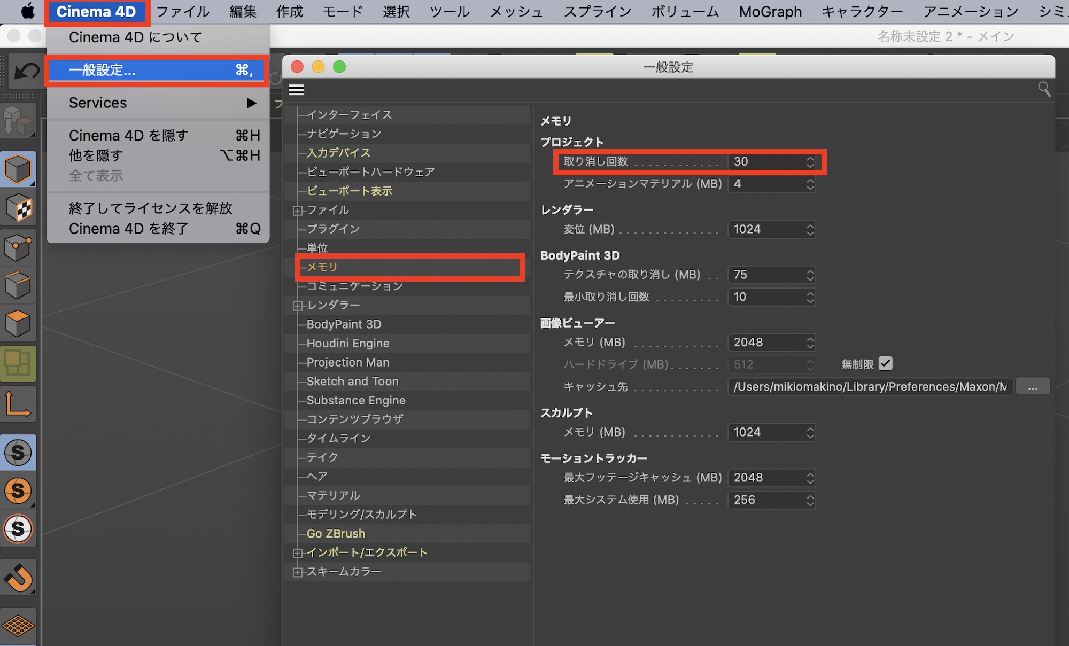This screenshot has height=646, width=1069.
Task: Select the Polygons mode cube icon
Action: click(18, 323)
